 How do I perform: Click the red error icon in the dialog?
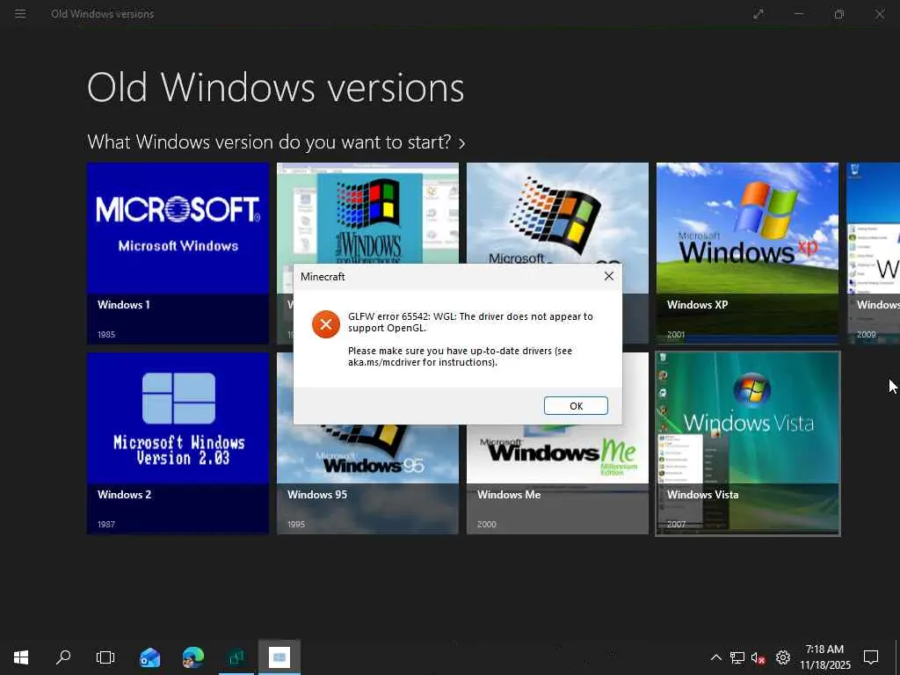[x=325, y=324]
